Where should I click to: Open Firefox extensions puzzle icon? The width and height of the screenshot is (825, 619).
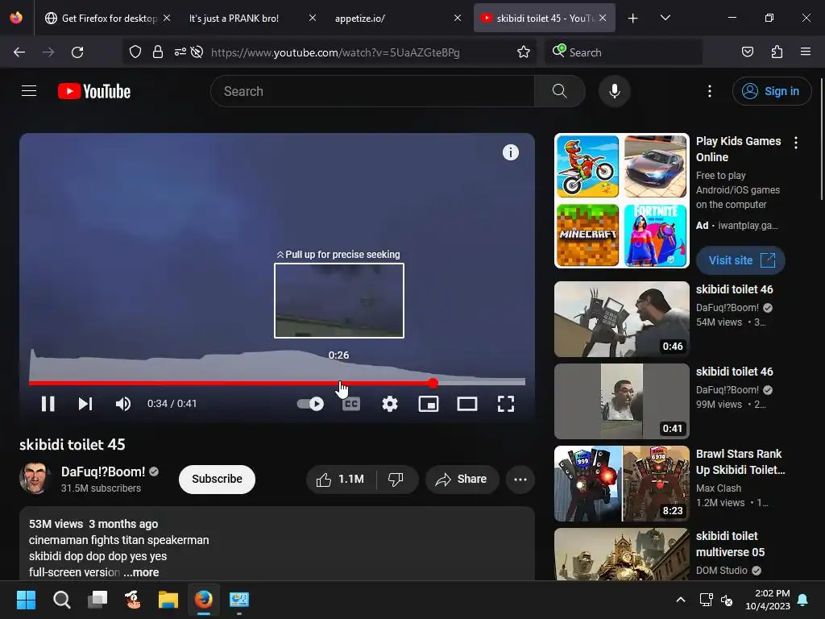pos(777,52)
